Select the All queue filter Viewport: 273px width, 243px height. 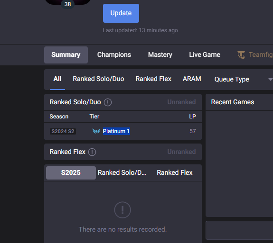click(x=57, y=79)
